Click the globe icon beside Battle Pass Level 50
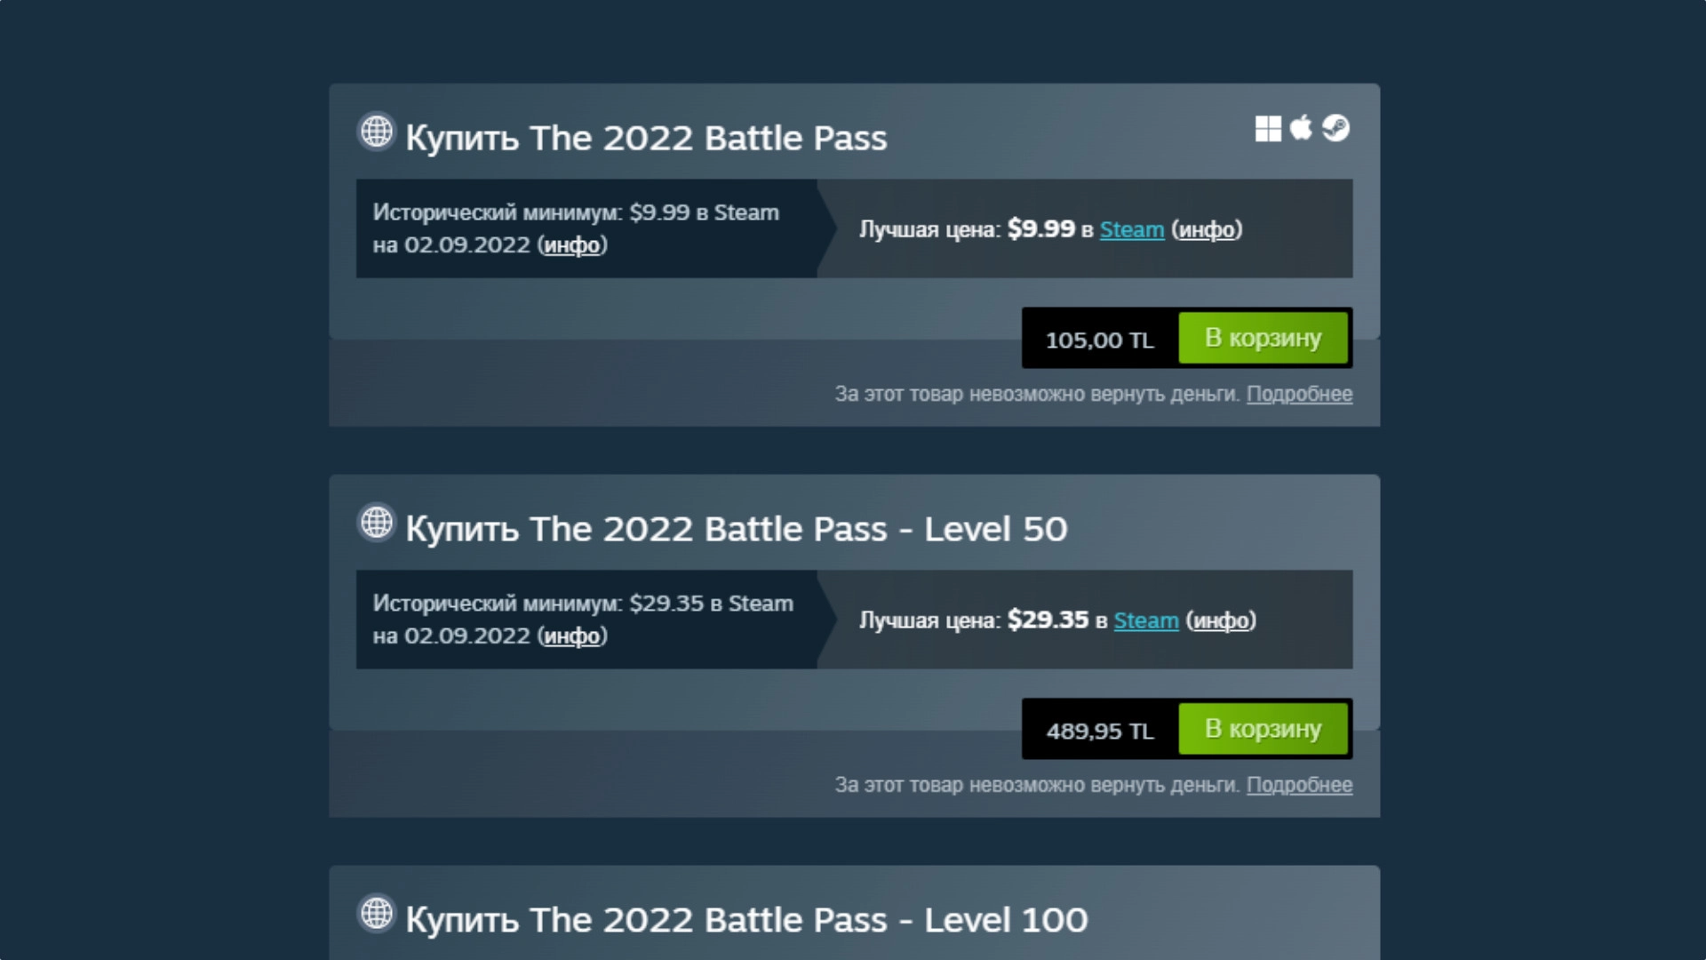This screenshot has height=960, width=1706. click(x=375, y=524)
